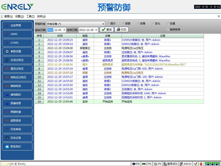Toggle the 变化 checkbox
The image size is (221, 166).
coord(153,24)
